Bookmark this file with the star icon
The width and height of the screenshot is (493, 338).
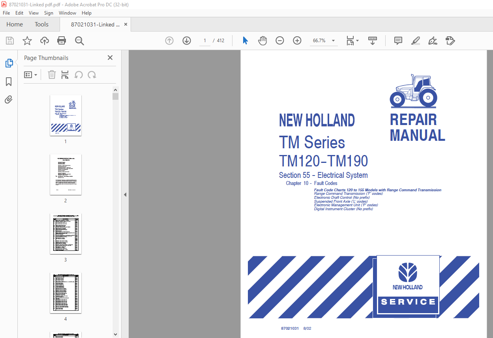(x=27, y=41)
